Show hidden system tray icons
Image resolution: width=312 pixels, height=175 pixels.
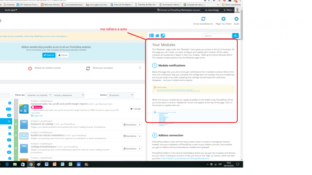(x=207, y=164)
